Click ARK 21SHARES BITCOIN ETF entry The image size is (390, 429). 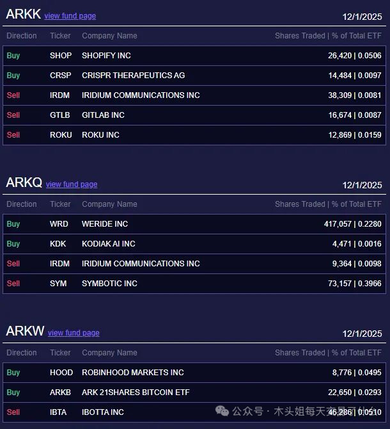pos(136,393)
